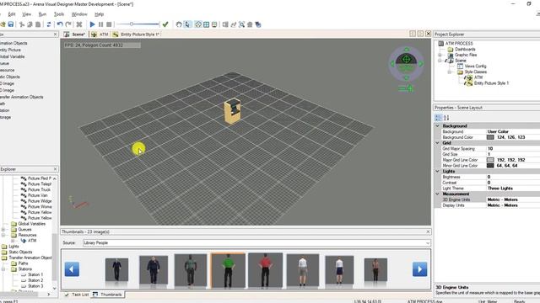540x303 pixels.
Task: Pause the simulation run
Action: pos(100,24)
